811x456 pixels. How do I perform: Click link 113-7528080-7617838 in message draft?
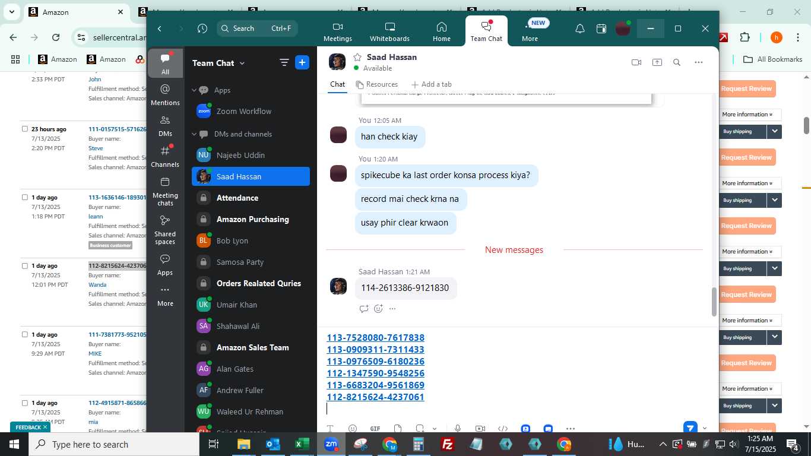(x=375, y=338)
